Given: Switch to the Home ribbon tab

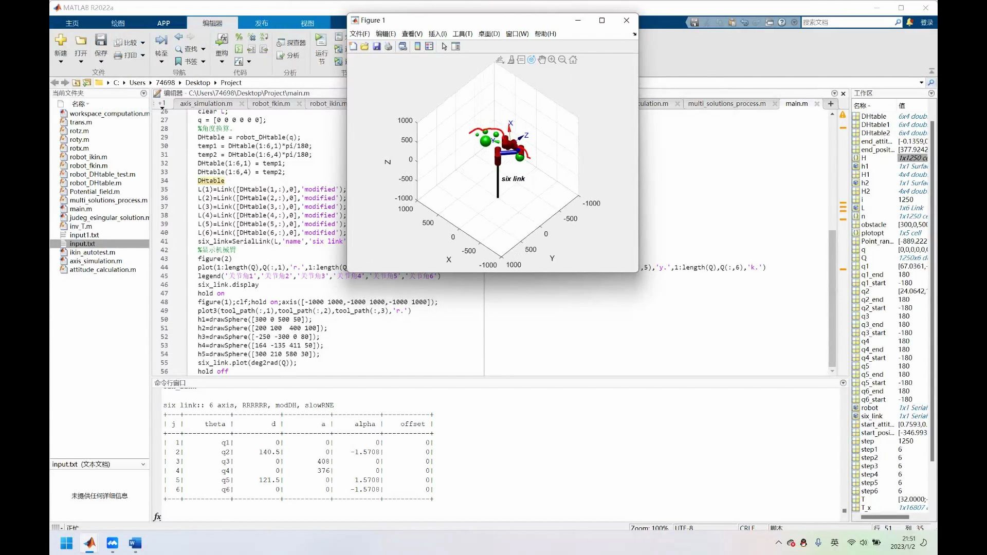Looking at the screenshot, I should point(72,23).
